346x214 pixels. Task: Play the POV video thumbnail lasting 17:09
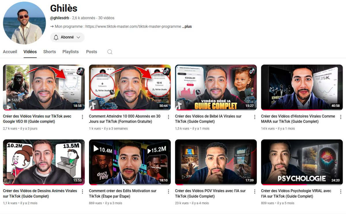point(216,162)
